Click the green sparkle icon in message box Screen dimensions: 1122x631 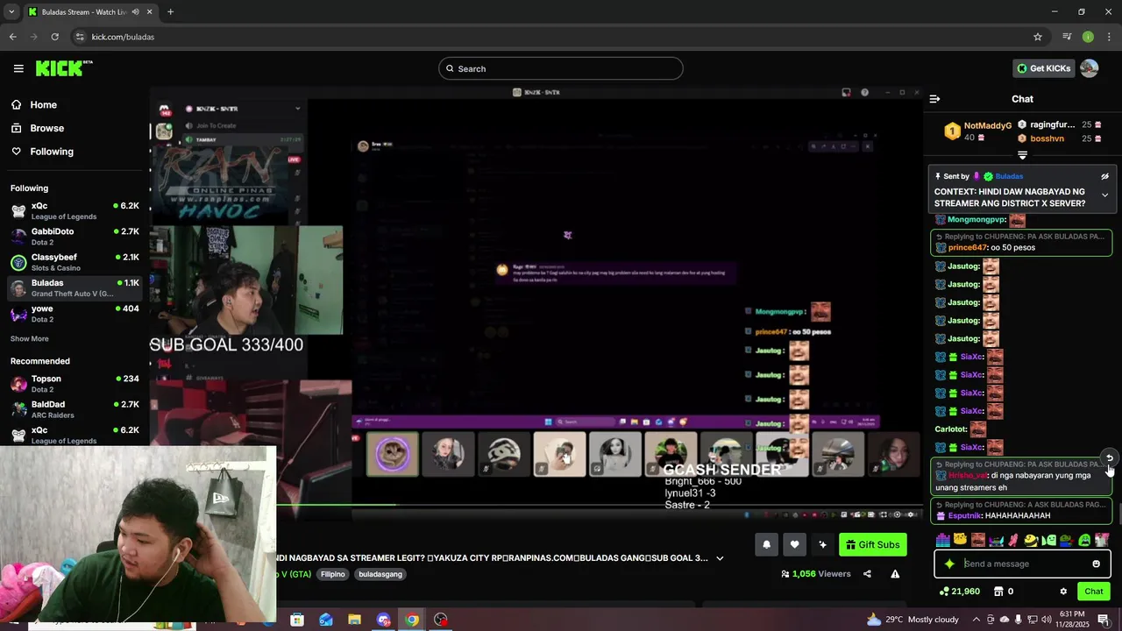point(949,564)
